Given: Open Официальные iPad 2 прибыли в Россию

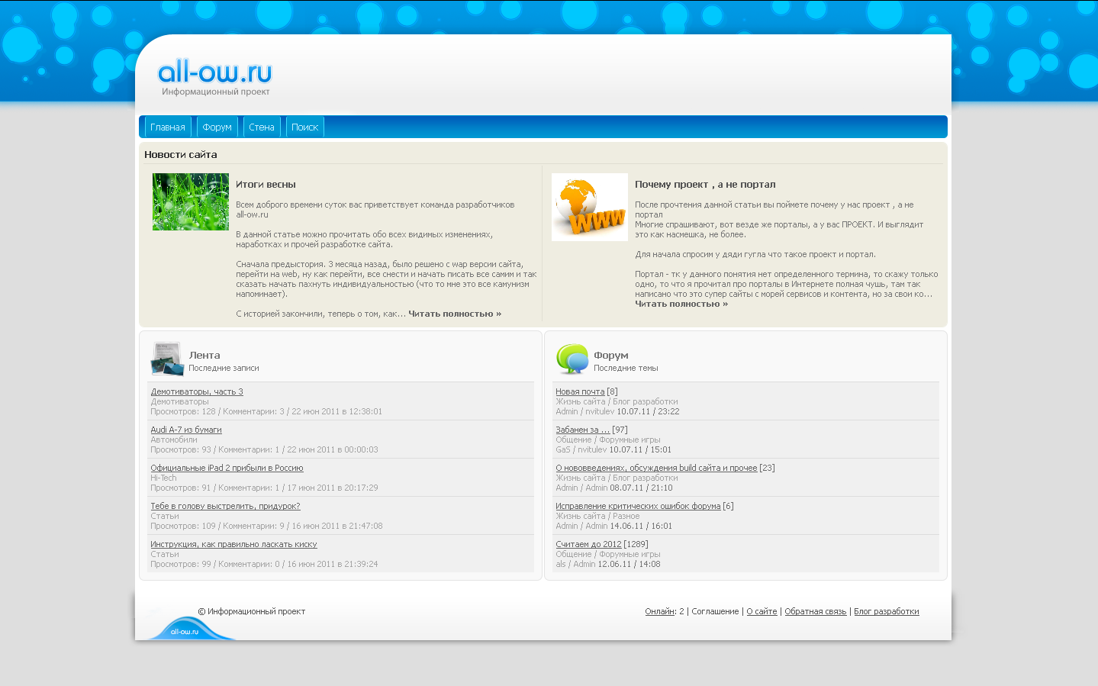Looking at the screenshot, I should pos(227,468).
